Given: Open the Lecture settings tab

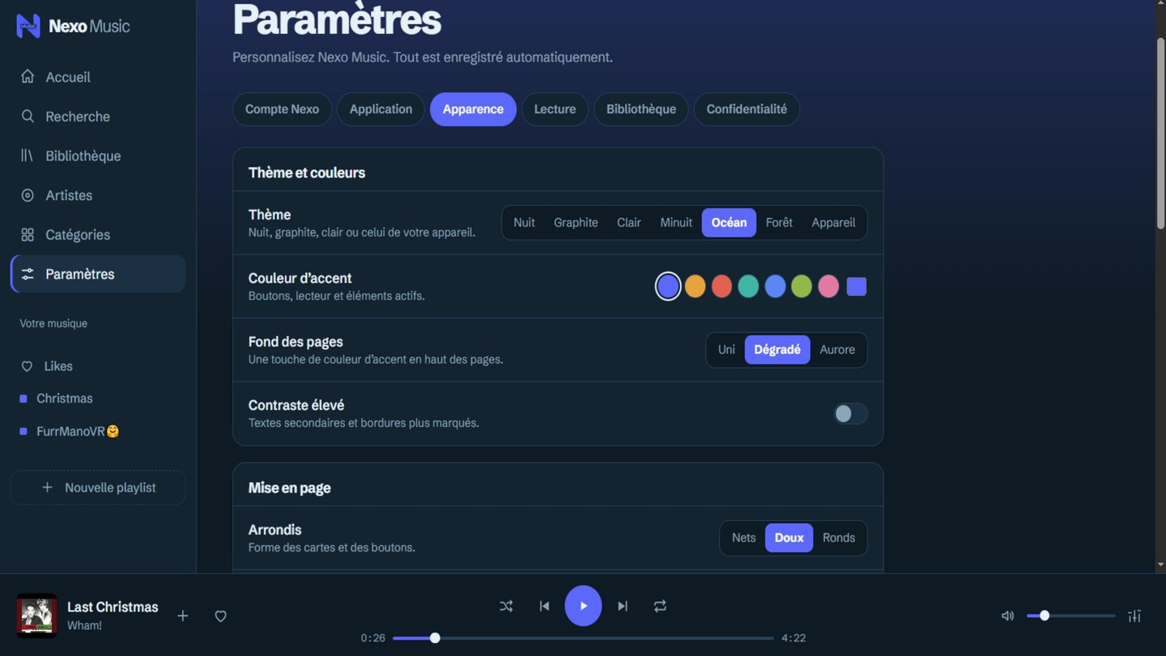Looking at the screenshot, I should [x=555, y=109].
